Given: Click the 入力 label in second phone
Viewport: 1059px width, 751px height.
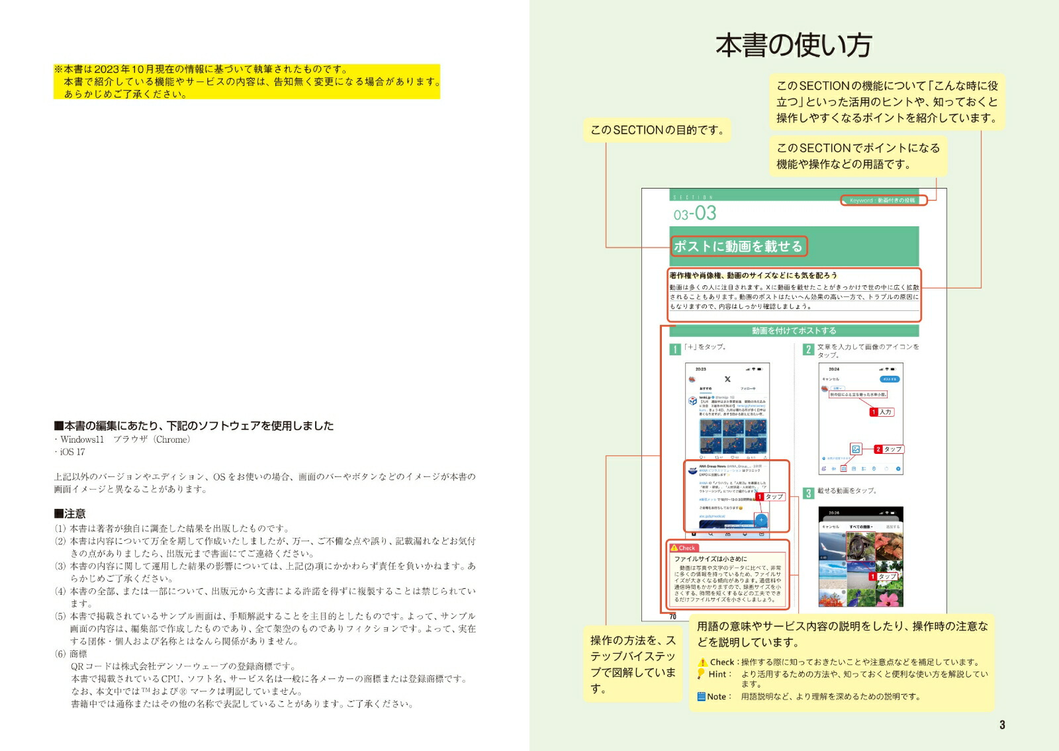Looking at the screenshot, I should coord(882,412).
